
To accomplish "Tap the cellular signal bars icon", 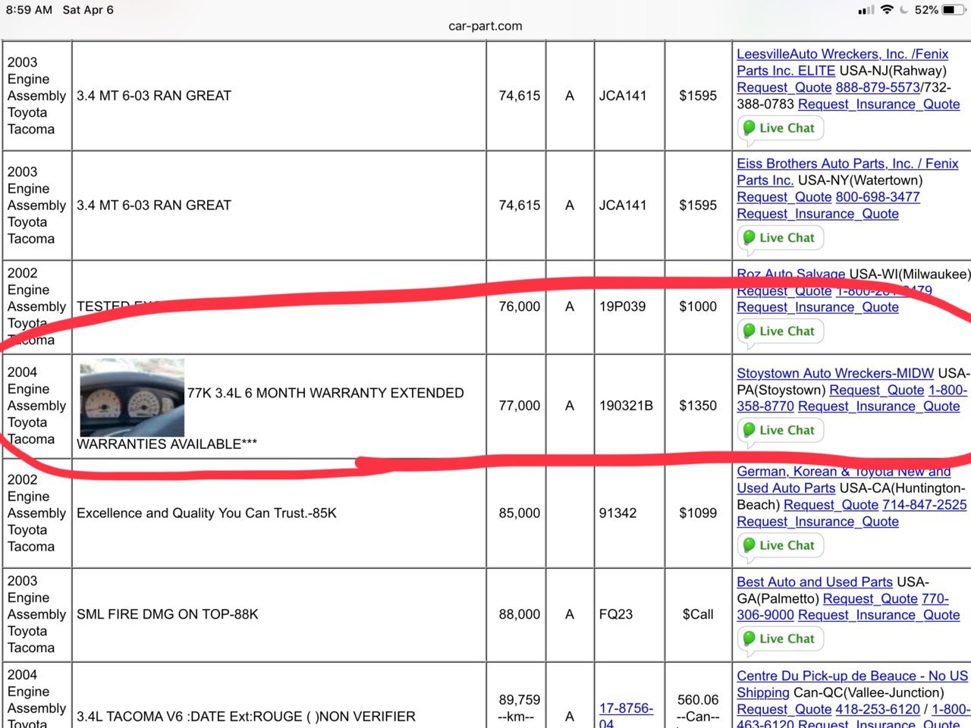I will click(x=866, y=10).
